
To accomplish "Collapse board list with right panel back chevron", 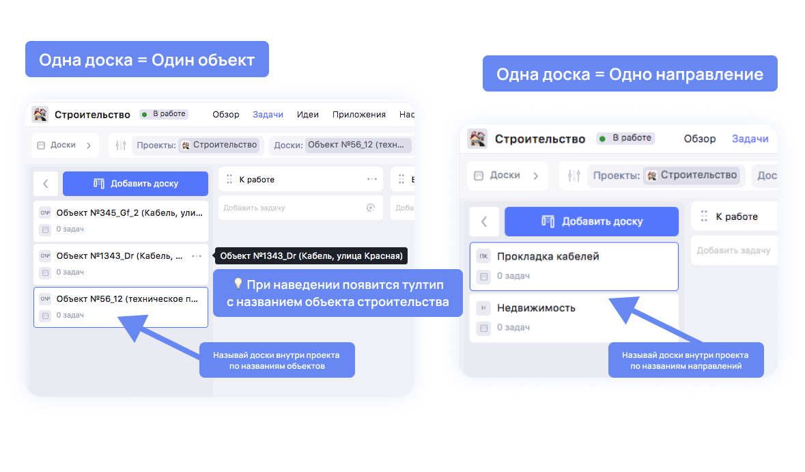I will pyautogui.click(x=484, y=221).
